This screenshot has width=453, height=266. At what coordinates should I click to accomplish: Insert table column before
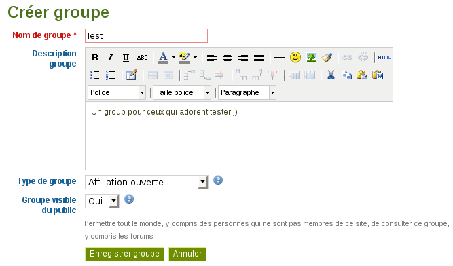tap(242, 75)
